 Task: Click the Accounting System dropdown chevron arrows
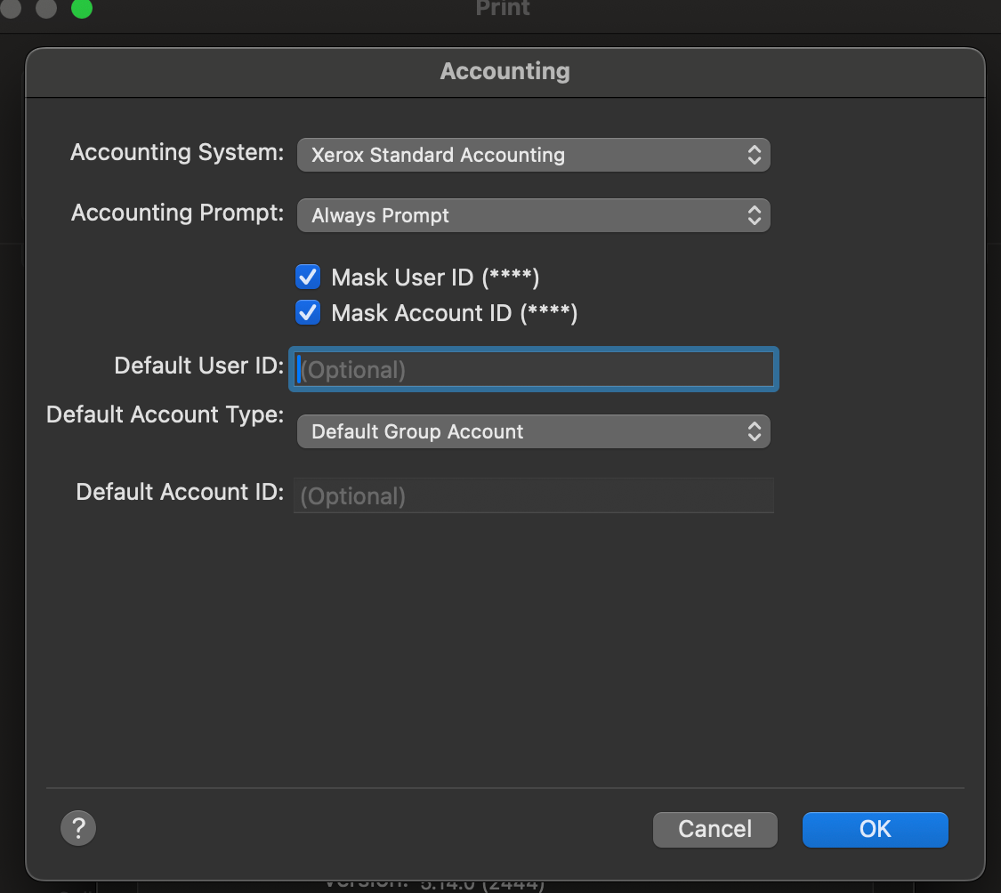point(754,155)
